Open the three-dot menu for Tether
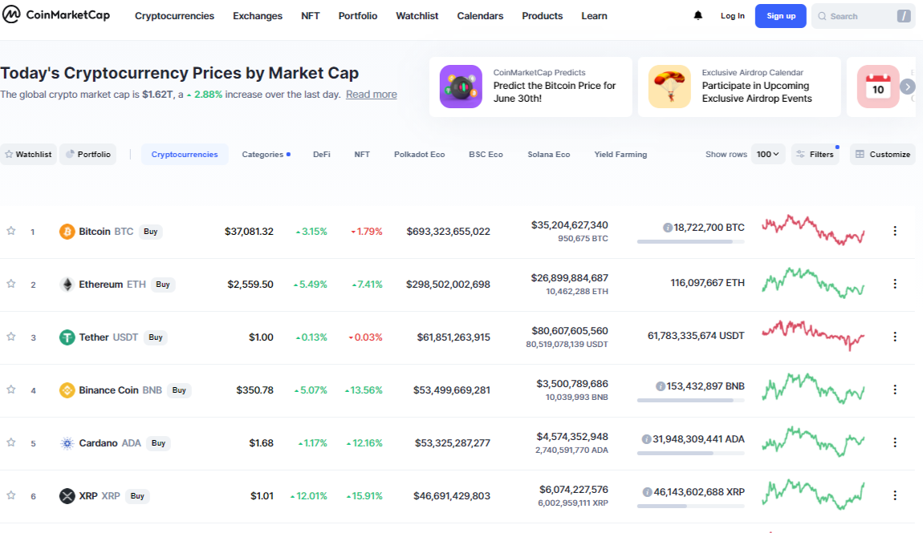 pos(895,337)
